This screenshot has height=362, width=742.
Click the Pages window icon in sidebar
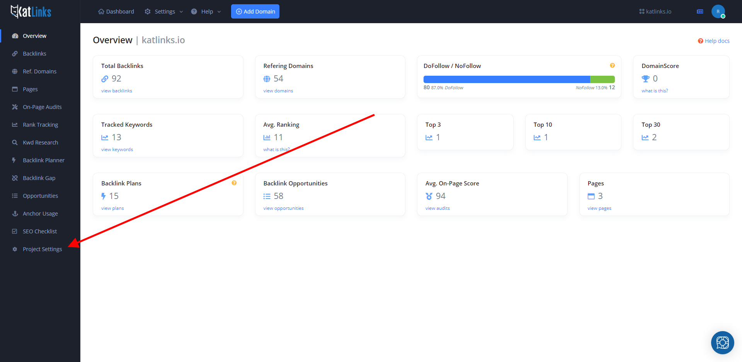[x=15, y=89]
